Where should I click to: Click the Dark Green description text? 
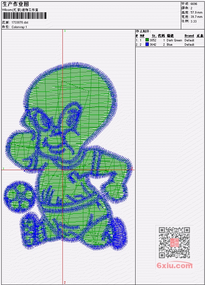click(x=174, y=40)
